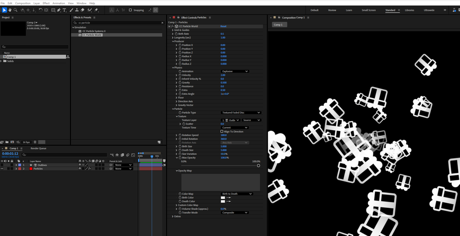Reset the CC Particle World effect
The height and width of the screenshot is (236, 460).
(223, 27)
